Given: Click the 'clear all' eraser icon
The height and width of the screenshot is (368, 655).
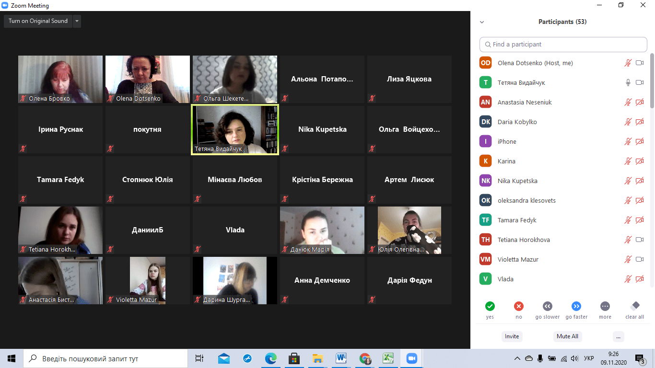Looking at the screenshot, I should point(634,306).
